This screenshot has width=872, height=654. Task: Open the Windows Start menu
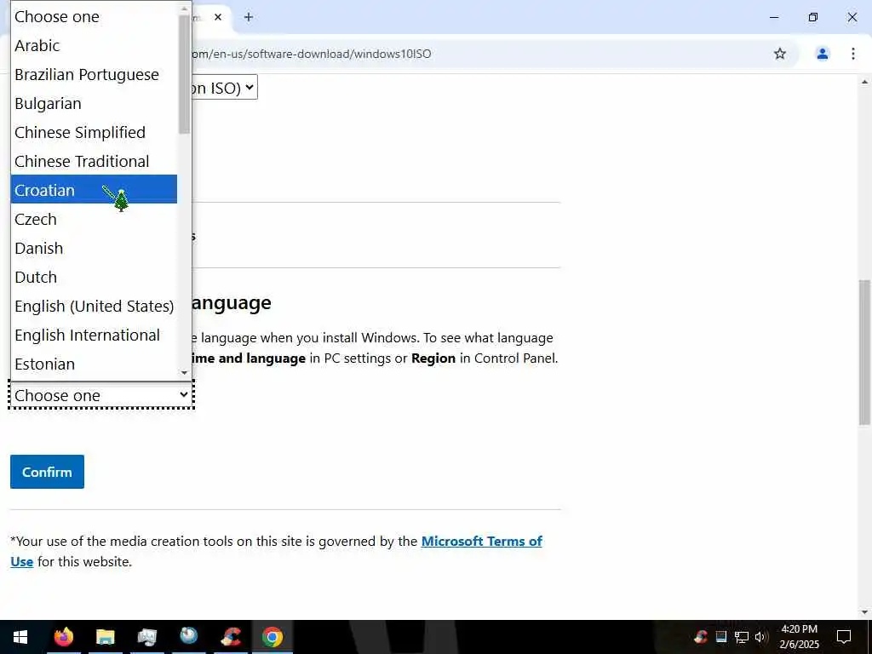20,637
